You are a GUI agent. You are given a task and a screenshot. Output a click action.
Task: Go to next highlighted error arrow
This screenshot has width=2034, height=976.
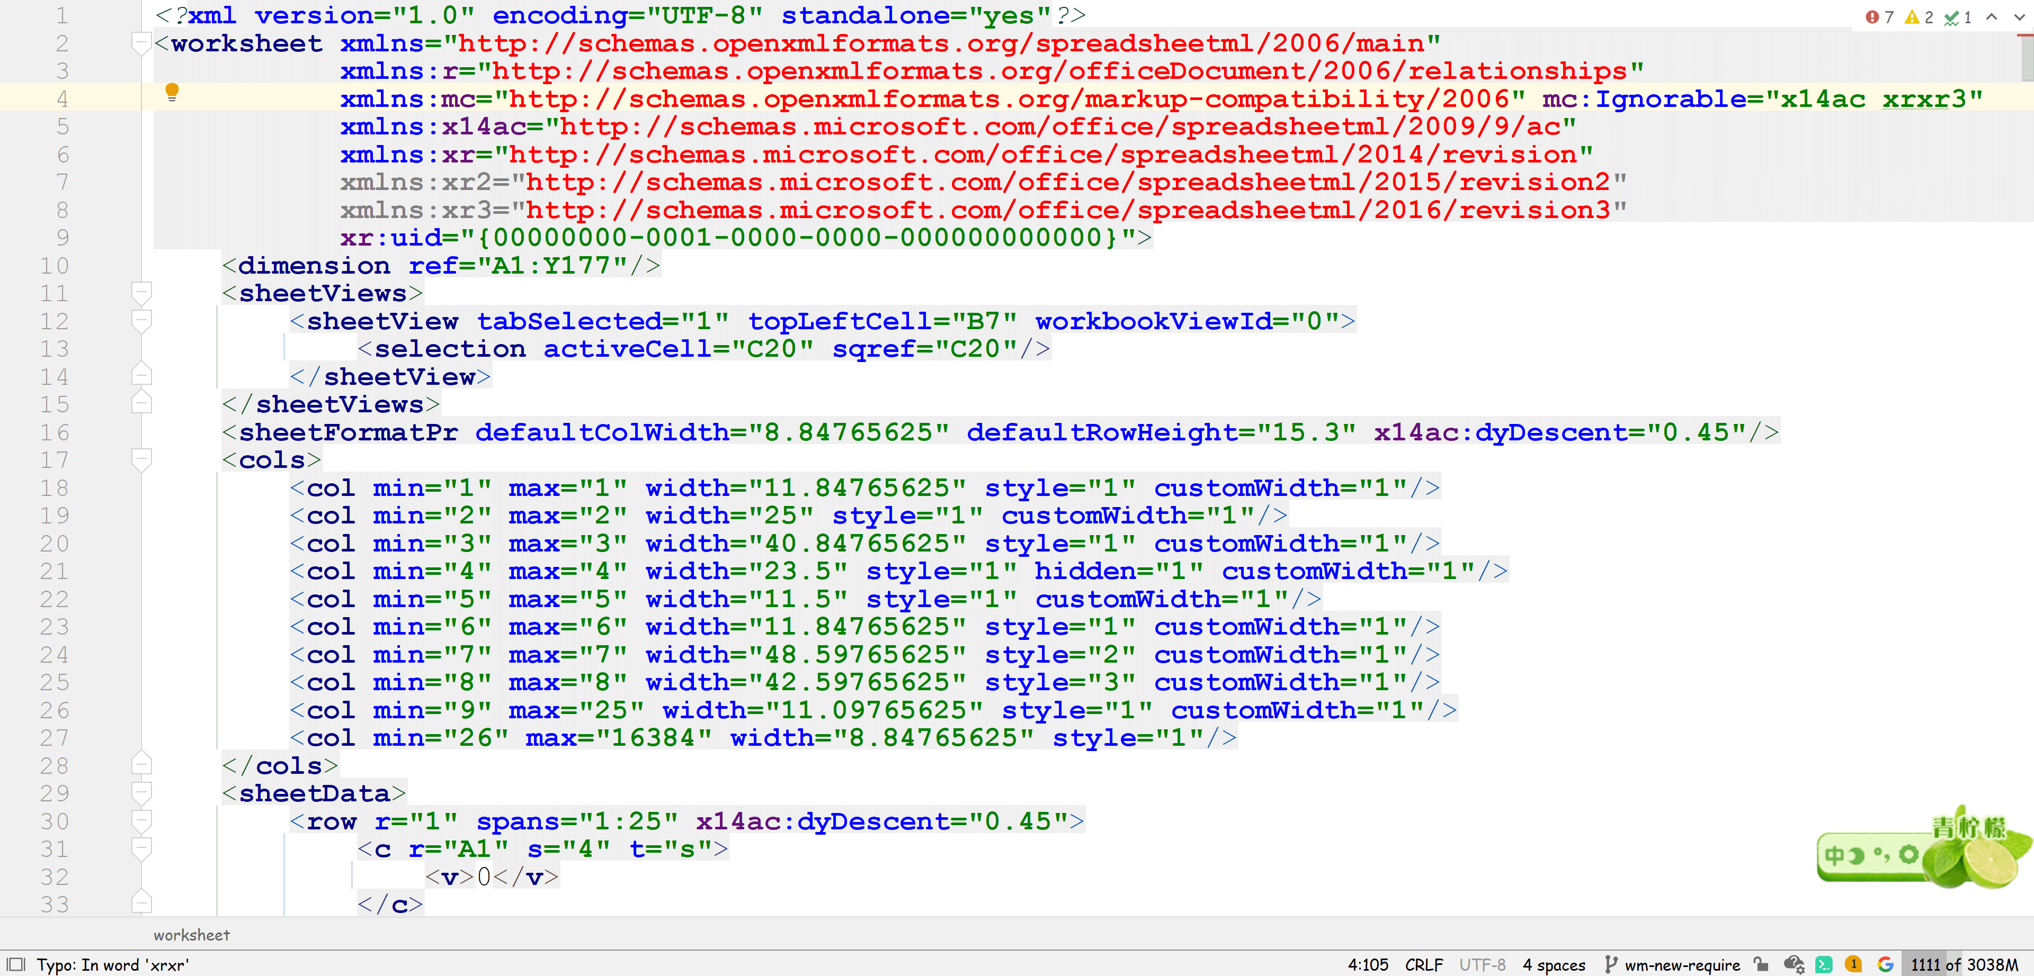(2019, 16)
